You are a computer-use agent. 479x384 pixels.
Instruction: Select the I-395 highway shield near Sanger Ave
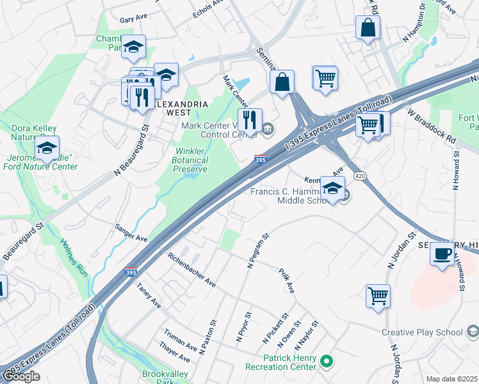click(131, 271)
